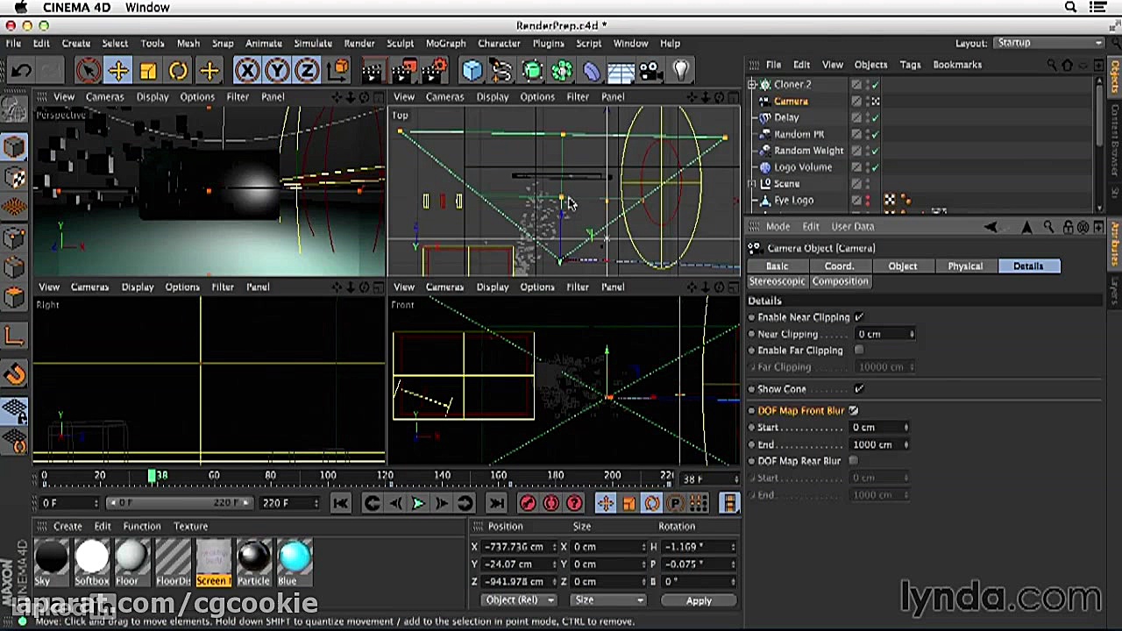The height and width of the screenshot is (631, 1122).
Task: Open the MoGraph menu
Action: tap(445, 43)
